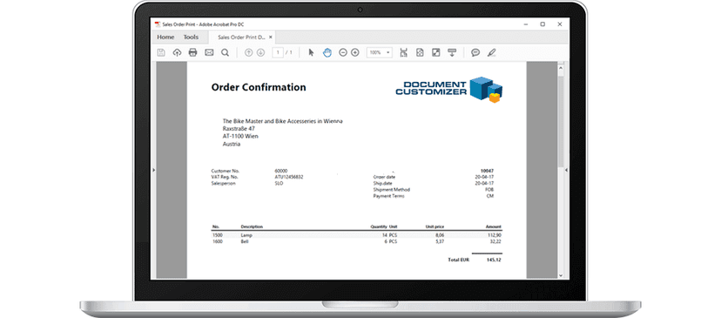Click the AT-1100 Wien address line

pyautogui.click(x=240, y=136)
